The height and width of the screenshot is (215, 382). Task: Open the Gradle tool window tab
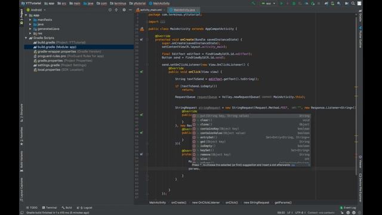[x=361, y=16]
